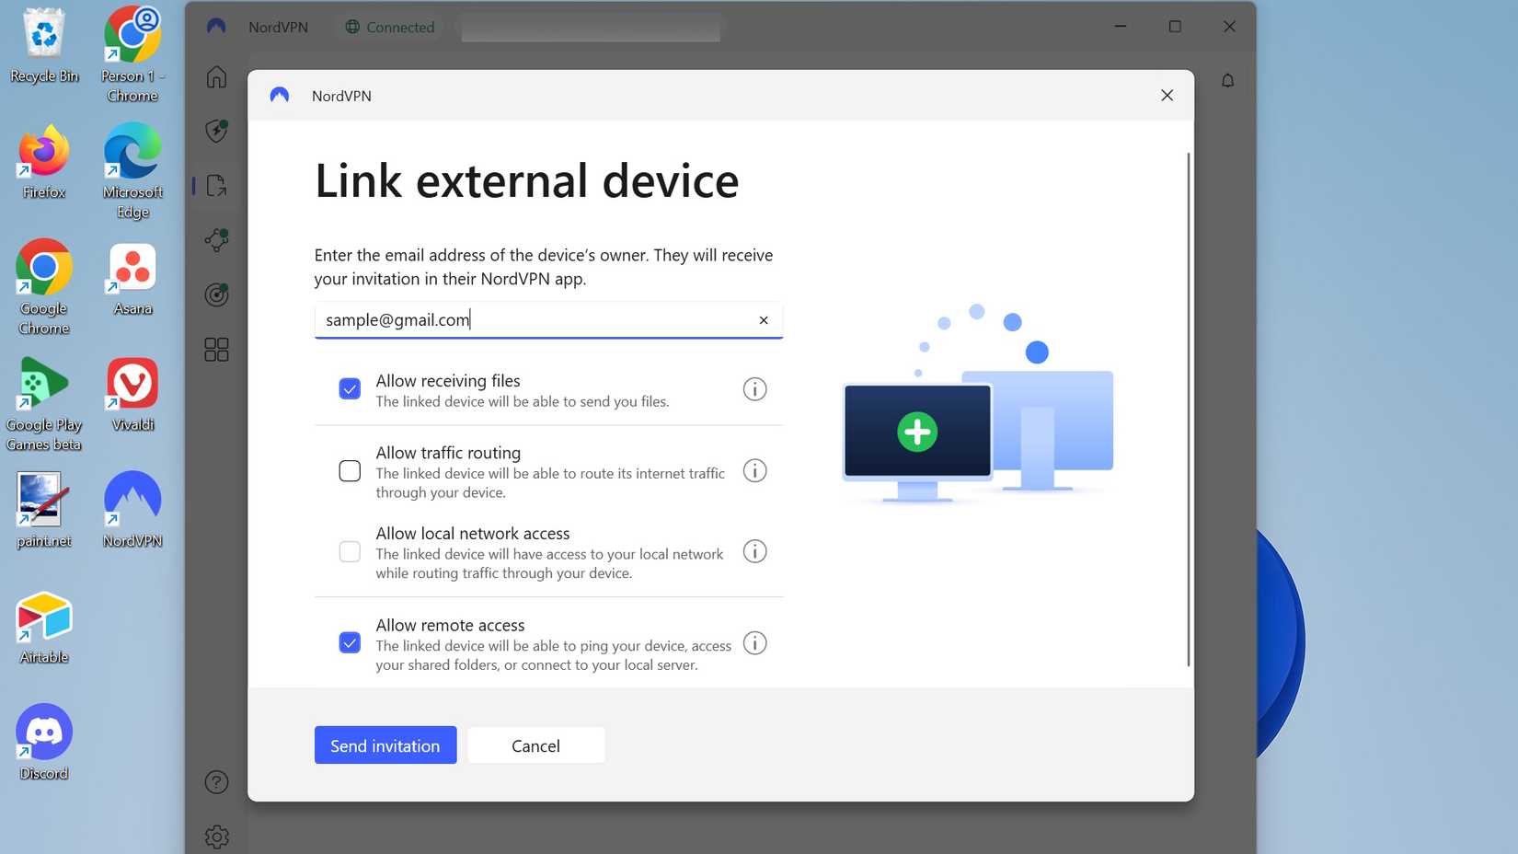Enable Allow traffic routing
The width and height of the screenshot is (1518, 854).
click(x=350, y=470)
